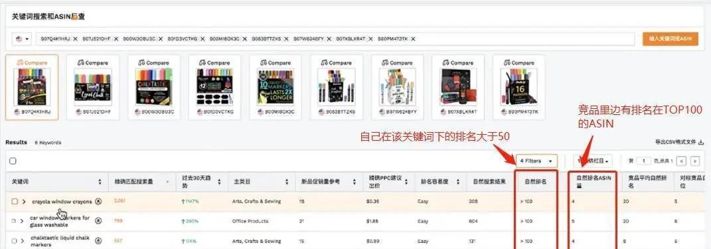
Task: Go to the previous results page
Action: click(x=682, y=161)
